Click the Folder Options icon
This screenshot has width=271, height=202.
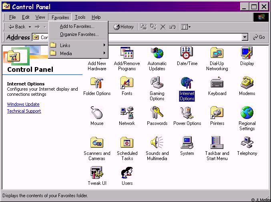97,83
